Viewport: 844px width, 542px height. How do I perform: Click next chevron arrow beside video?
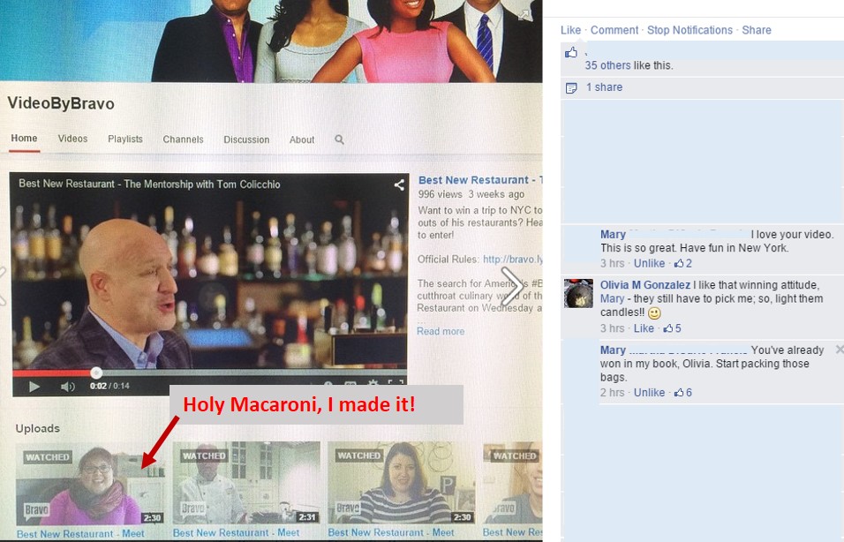point(512,285)
